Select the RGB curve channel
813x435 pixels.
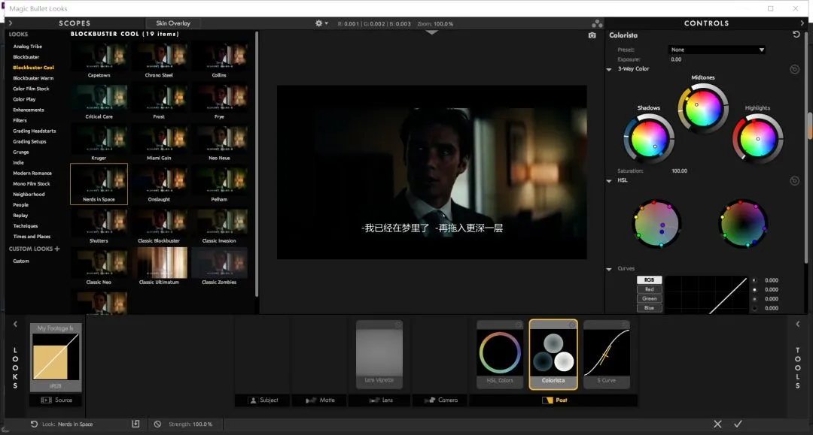coord(649,279)
